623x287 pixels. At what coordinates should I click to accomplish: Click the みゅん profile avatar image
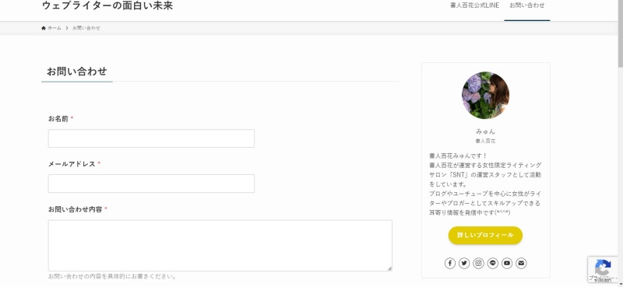[485, 95]
